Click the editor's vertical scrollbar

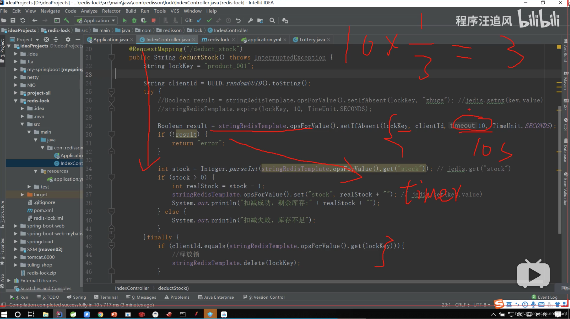[x=559, y=169]
